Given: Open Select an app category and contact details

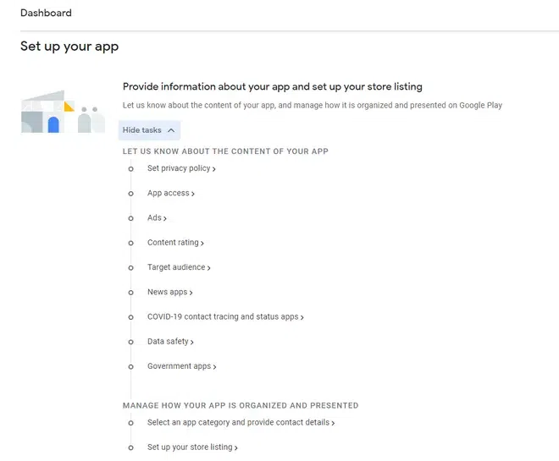Looking at the screenshot, I should click(241, 423).
